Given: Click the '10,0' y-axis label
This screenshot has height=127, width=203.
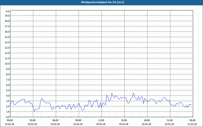Looking at the screenshot, I should click(7, 64).
